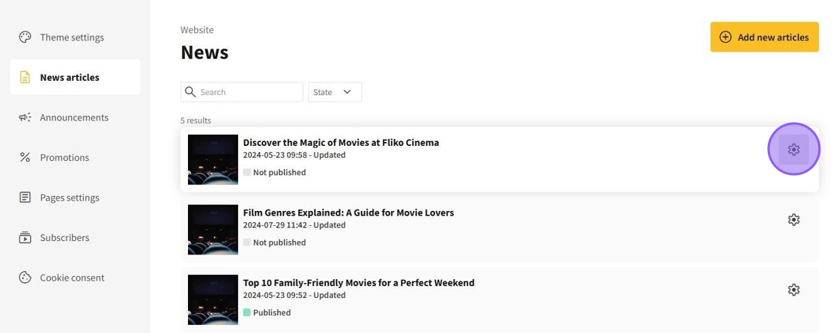Image resolution: width=839 pixels, height=333 pixels.
Task: Click the Subscribers icon in sidebar
Action: (25, 237)
